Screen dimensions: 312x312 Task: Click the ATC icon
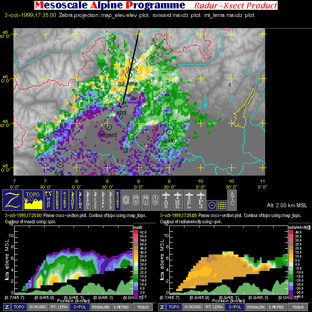[232, 200]
